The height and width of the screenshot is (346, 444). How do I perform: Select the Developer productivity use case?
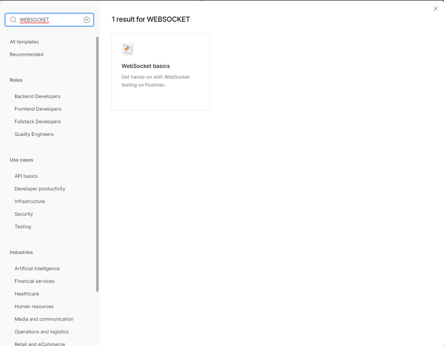40,188
